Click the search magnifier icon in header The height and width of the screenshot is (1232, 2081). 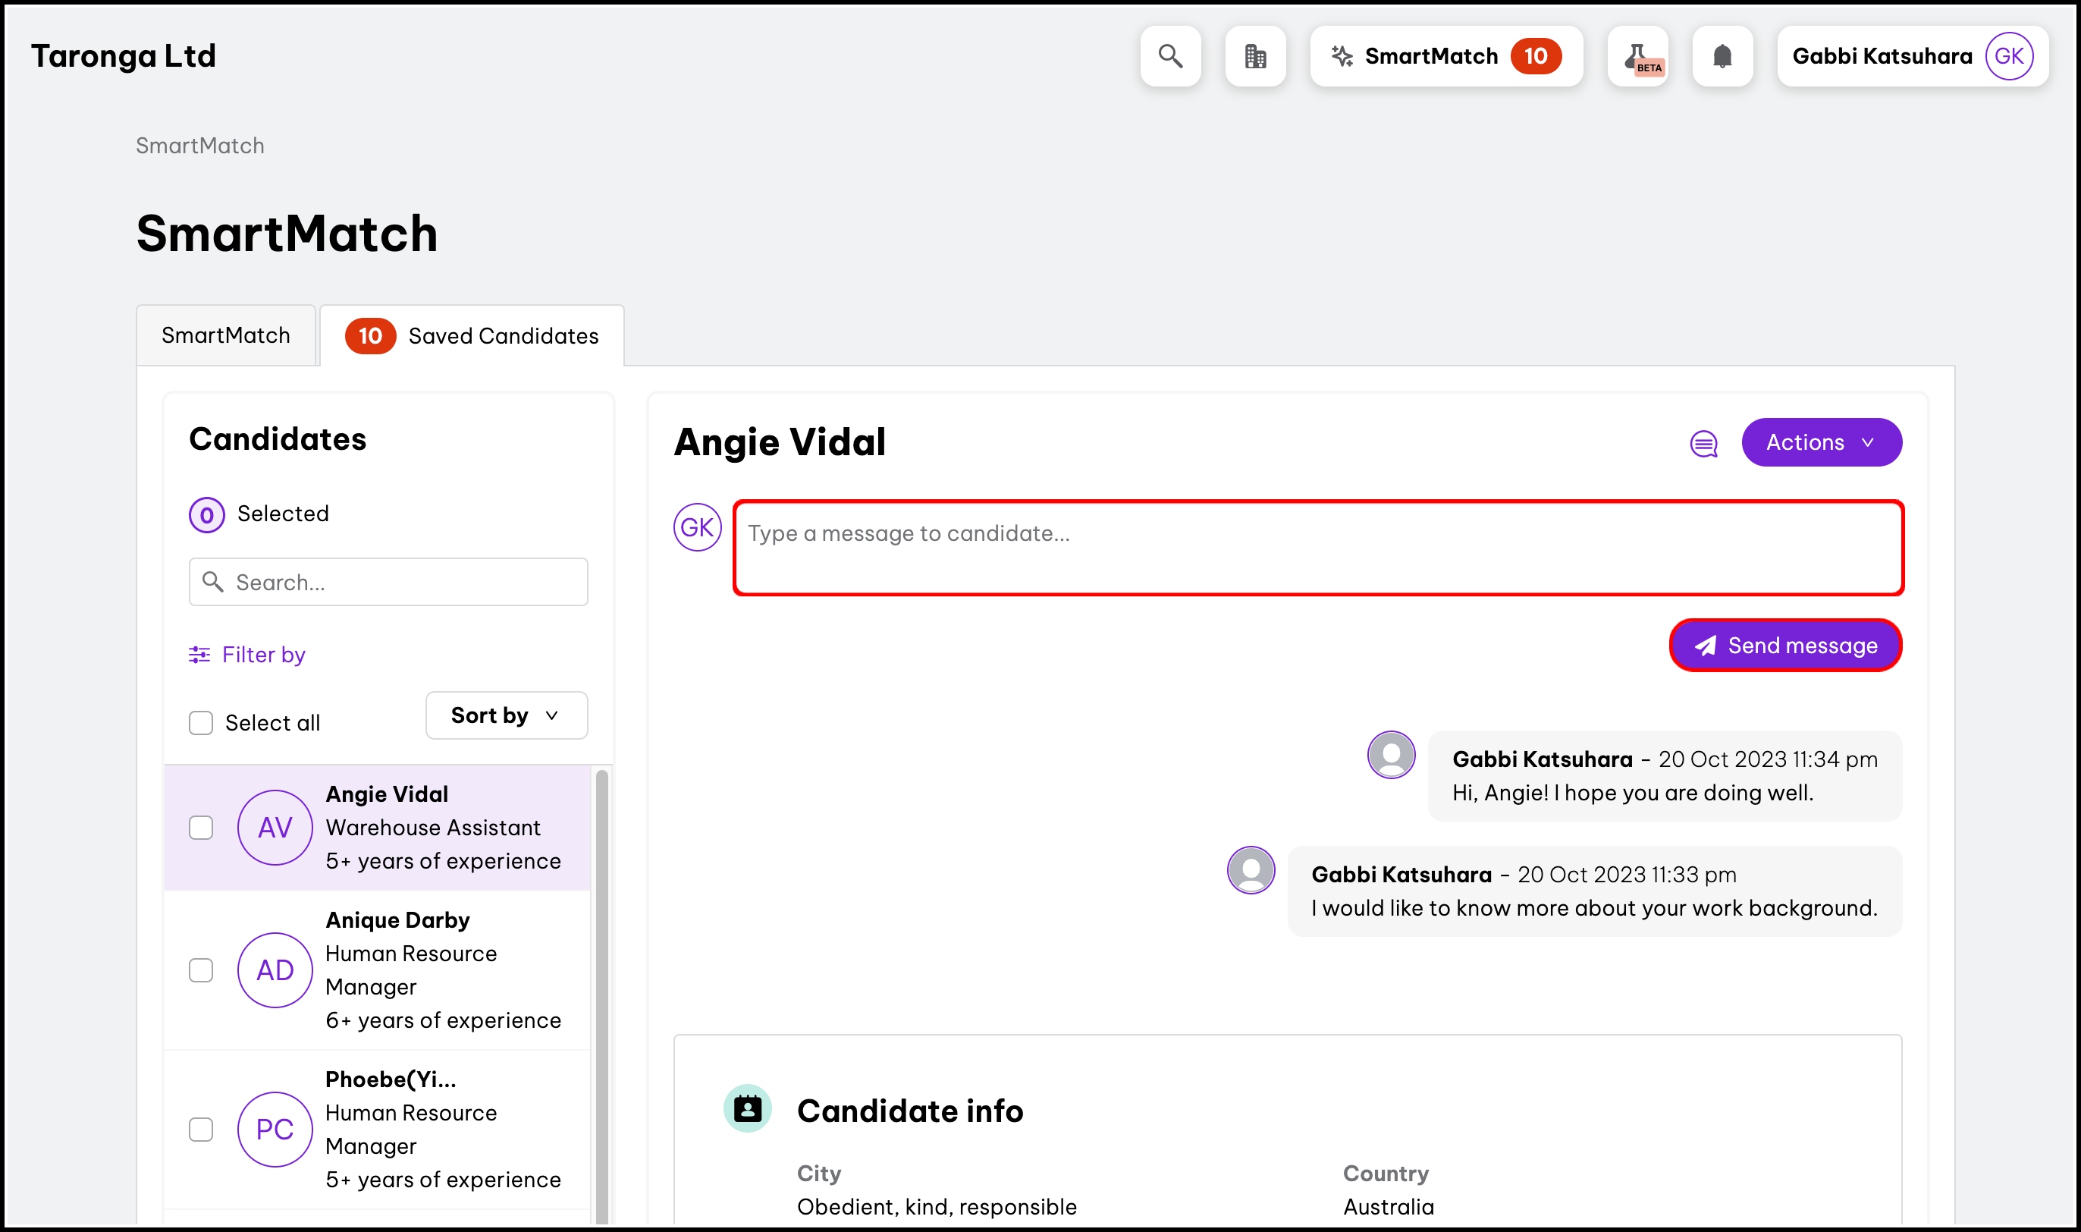(1170, 55)
